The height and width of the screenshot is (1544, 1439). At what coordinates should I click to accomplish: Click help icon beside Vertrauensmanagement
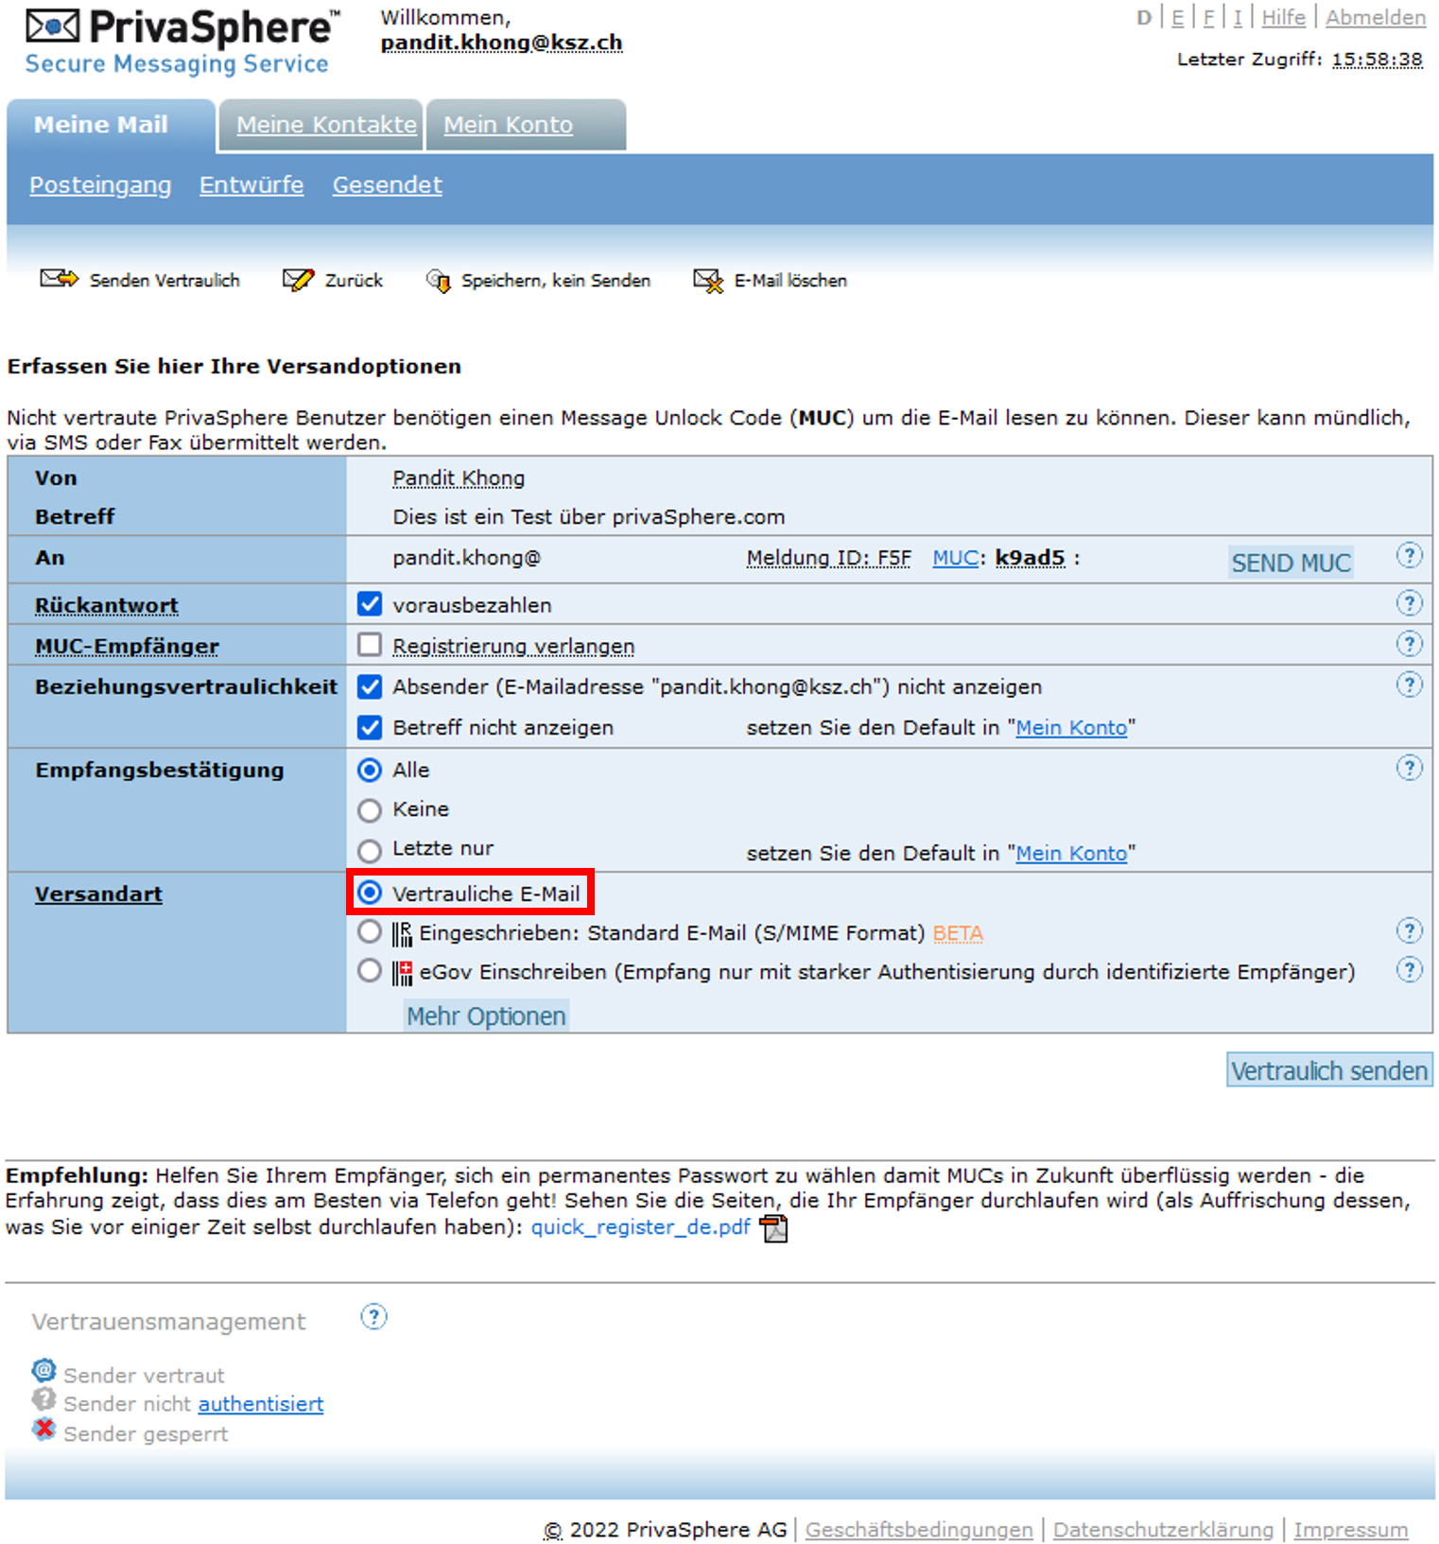point(373,1317)
